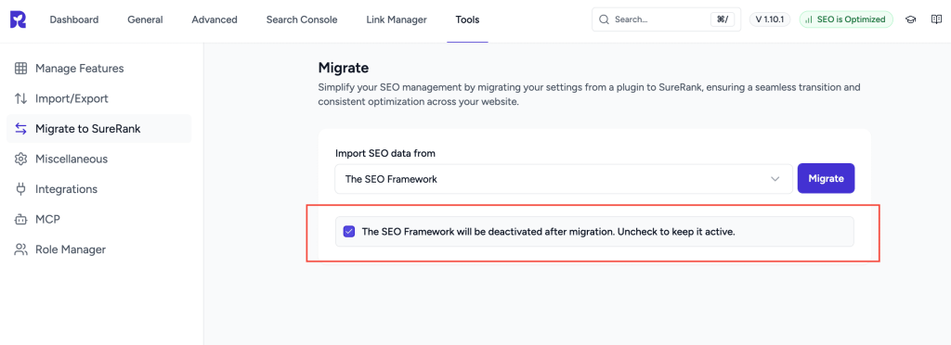Click the SureRank logo icon
The height and width of the screenshot is (345, 951).
click(19, 19)
